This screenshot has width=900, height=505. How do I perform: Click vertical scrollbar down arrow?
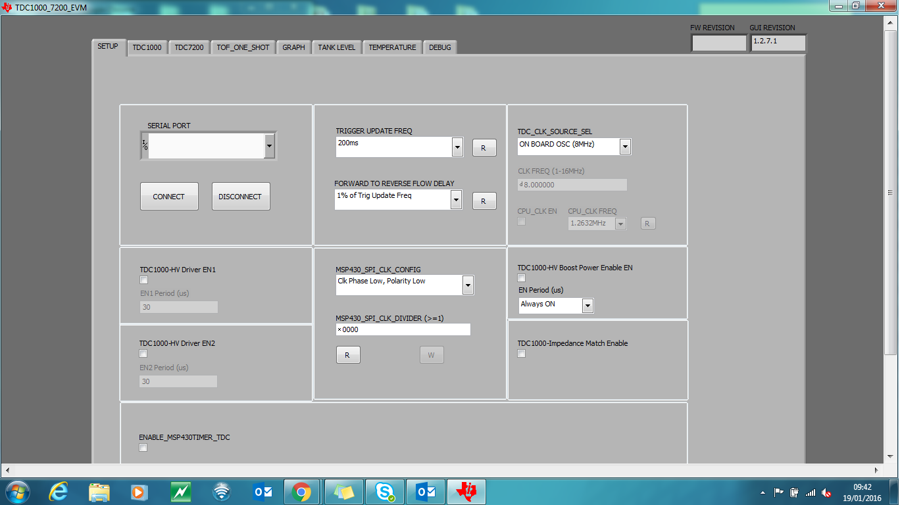[891, 458]
